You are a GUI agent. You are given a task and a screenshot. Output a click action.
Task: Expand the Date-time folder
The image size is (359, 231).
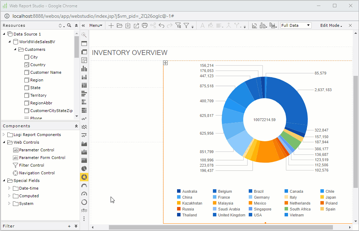tap(9, 188)
